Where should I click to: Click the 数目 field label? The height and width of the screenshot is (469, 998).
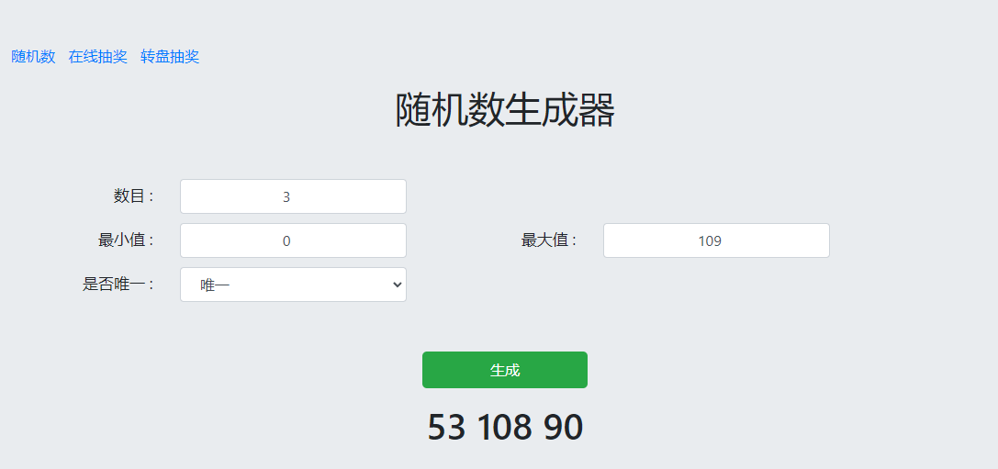tap(133, 195)
